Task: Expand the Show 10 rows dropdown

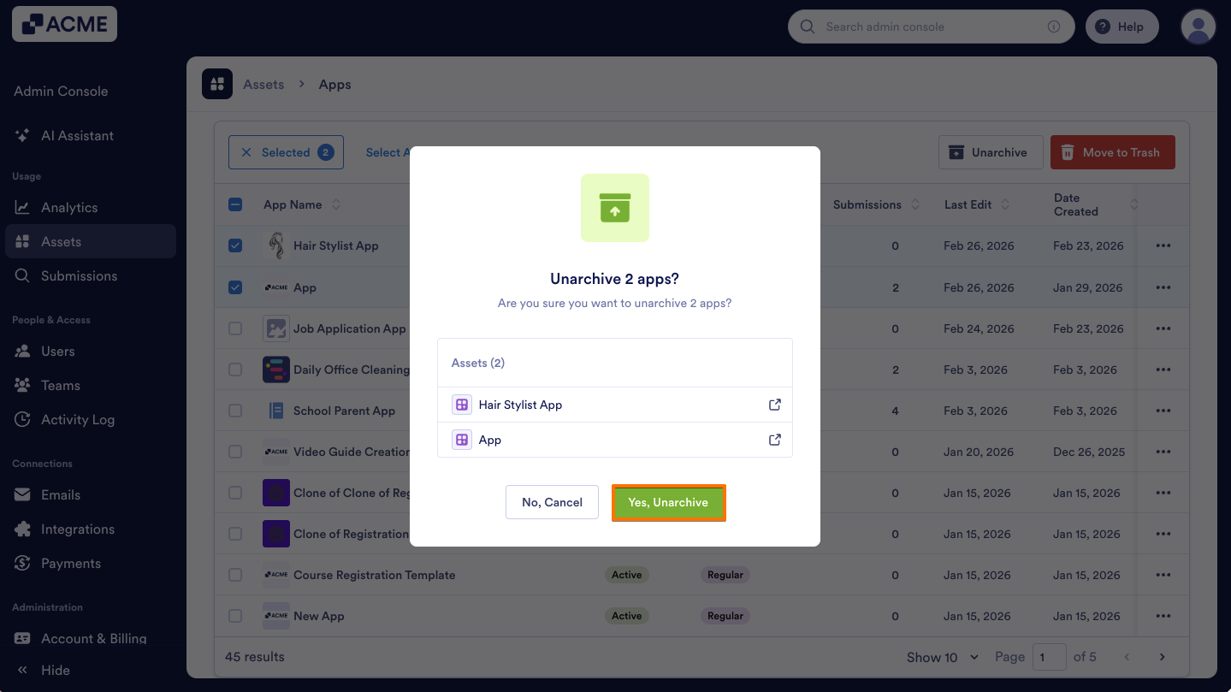Action: pos(943,657)
